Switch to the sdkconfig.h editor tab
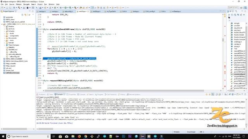The height and width of the screenshot is (139, 248). coord(69,12)
